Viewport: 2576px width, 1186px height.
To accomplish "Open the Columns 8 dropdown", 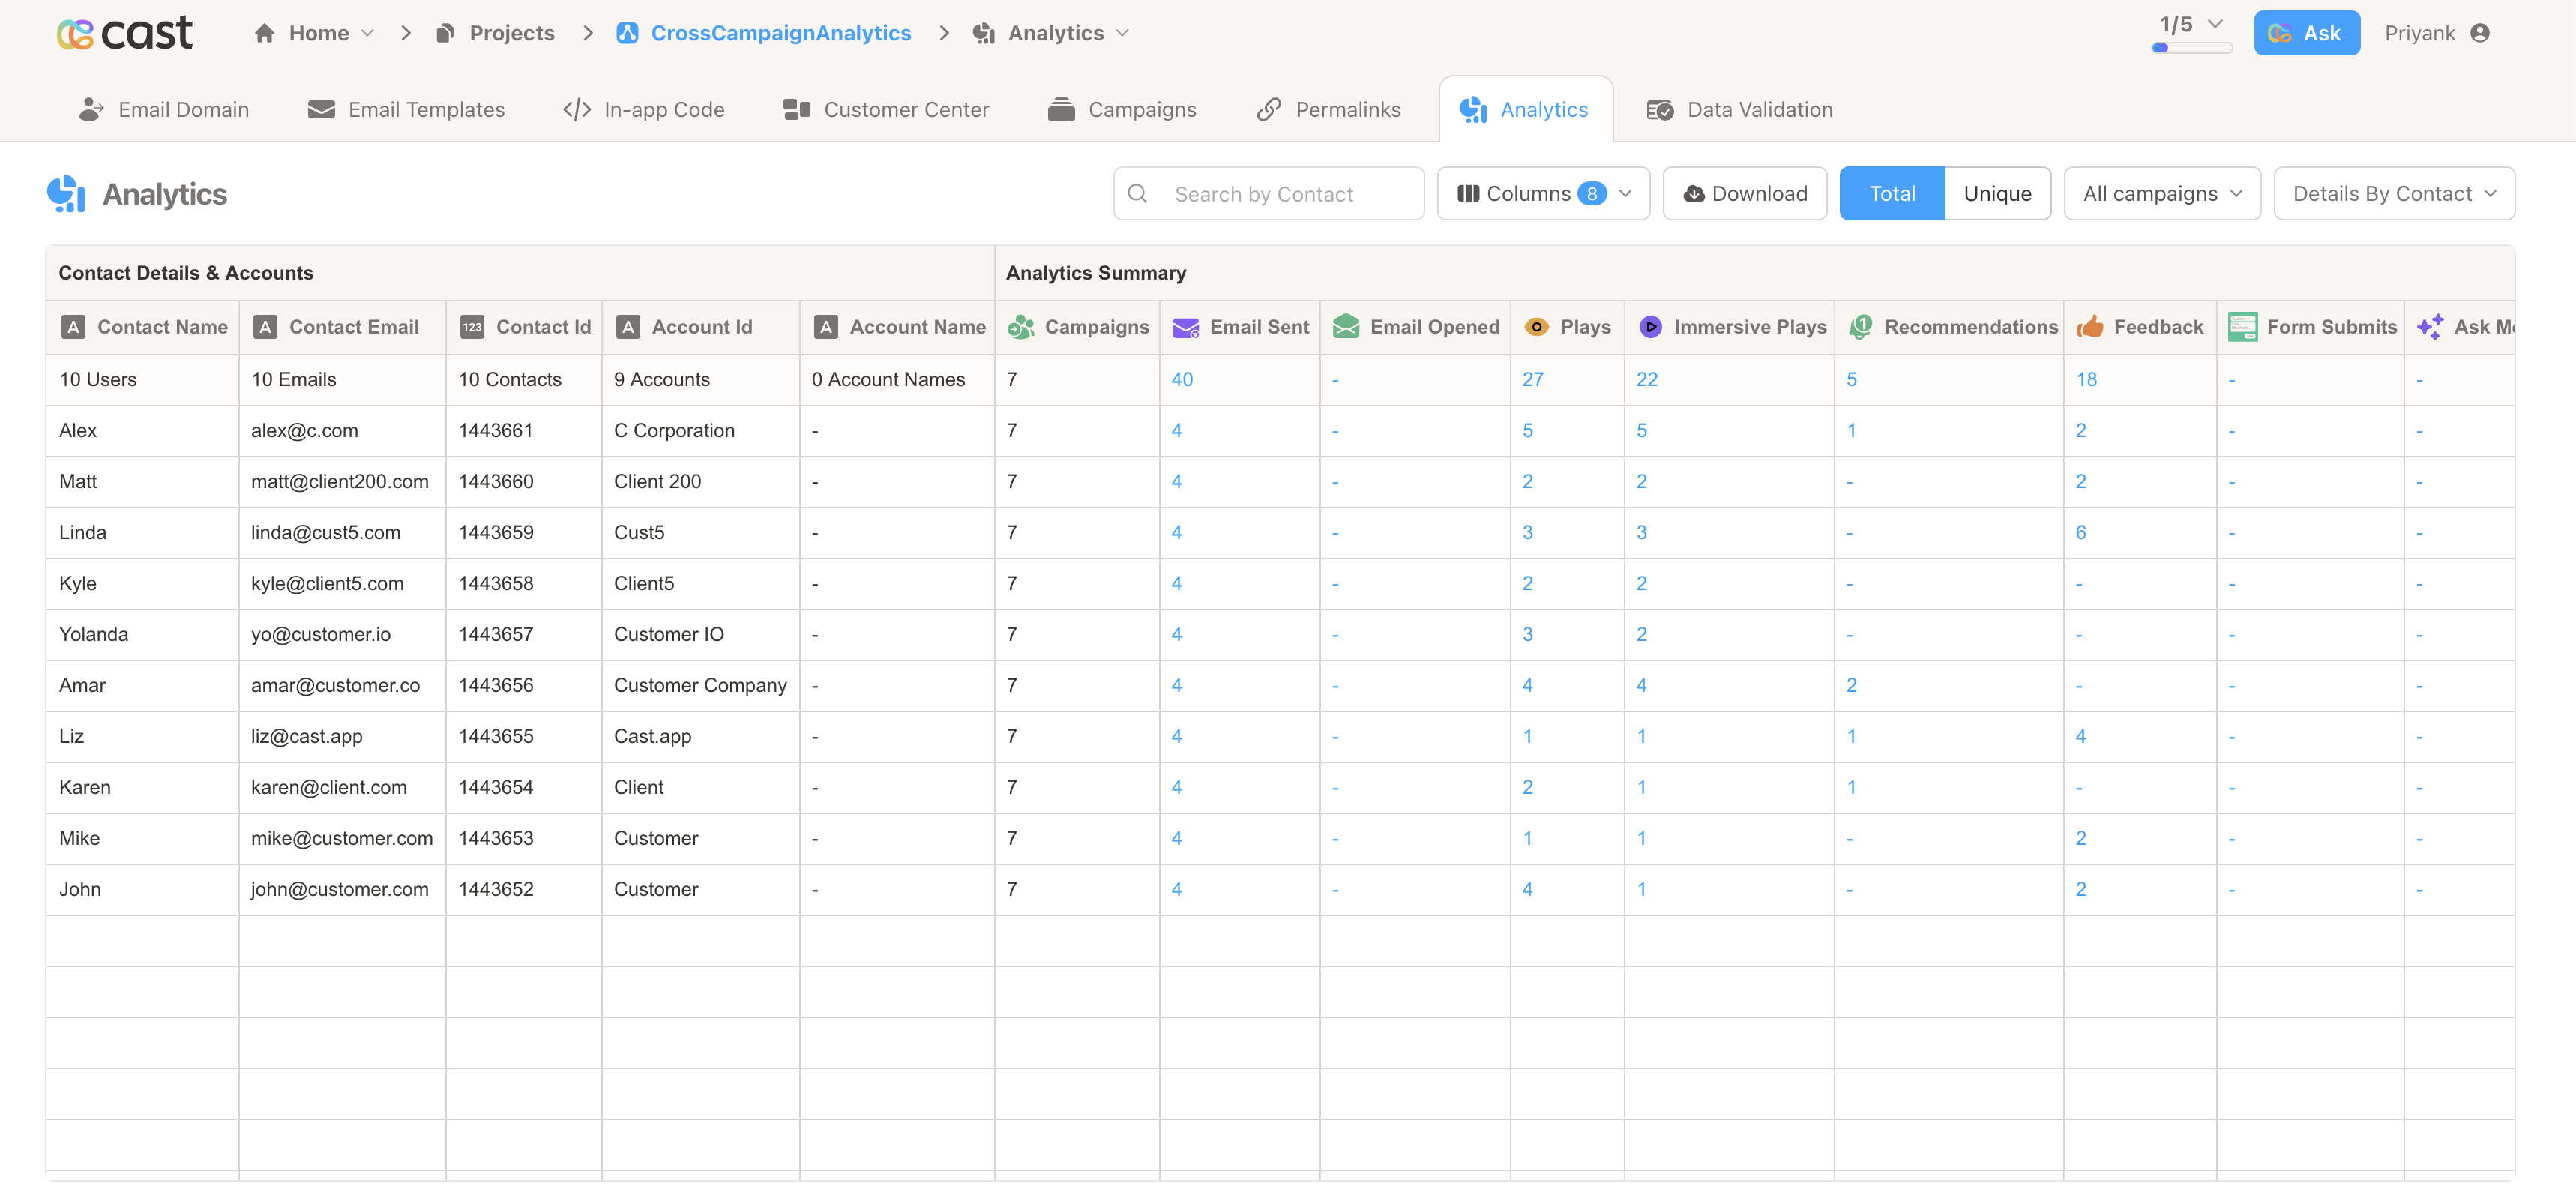I will click(x=1543, y=193).
